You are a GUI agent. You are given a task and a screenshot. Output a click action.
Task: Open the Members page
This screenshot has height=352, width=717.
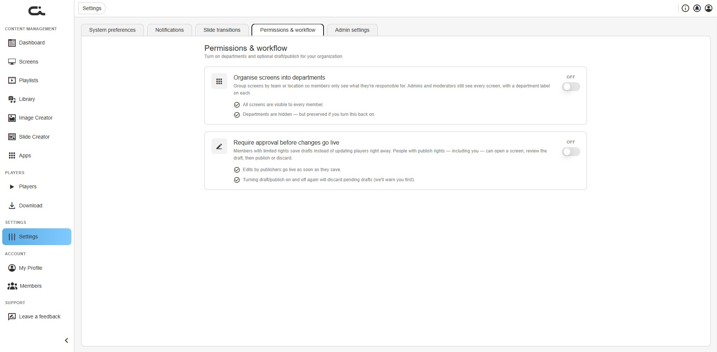[x=37, y=286]
